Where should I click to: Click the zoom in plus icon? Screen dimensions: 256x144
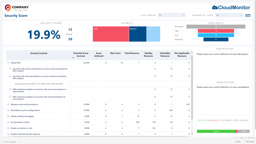[246, 138]
